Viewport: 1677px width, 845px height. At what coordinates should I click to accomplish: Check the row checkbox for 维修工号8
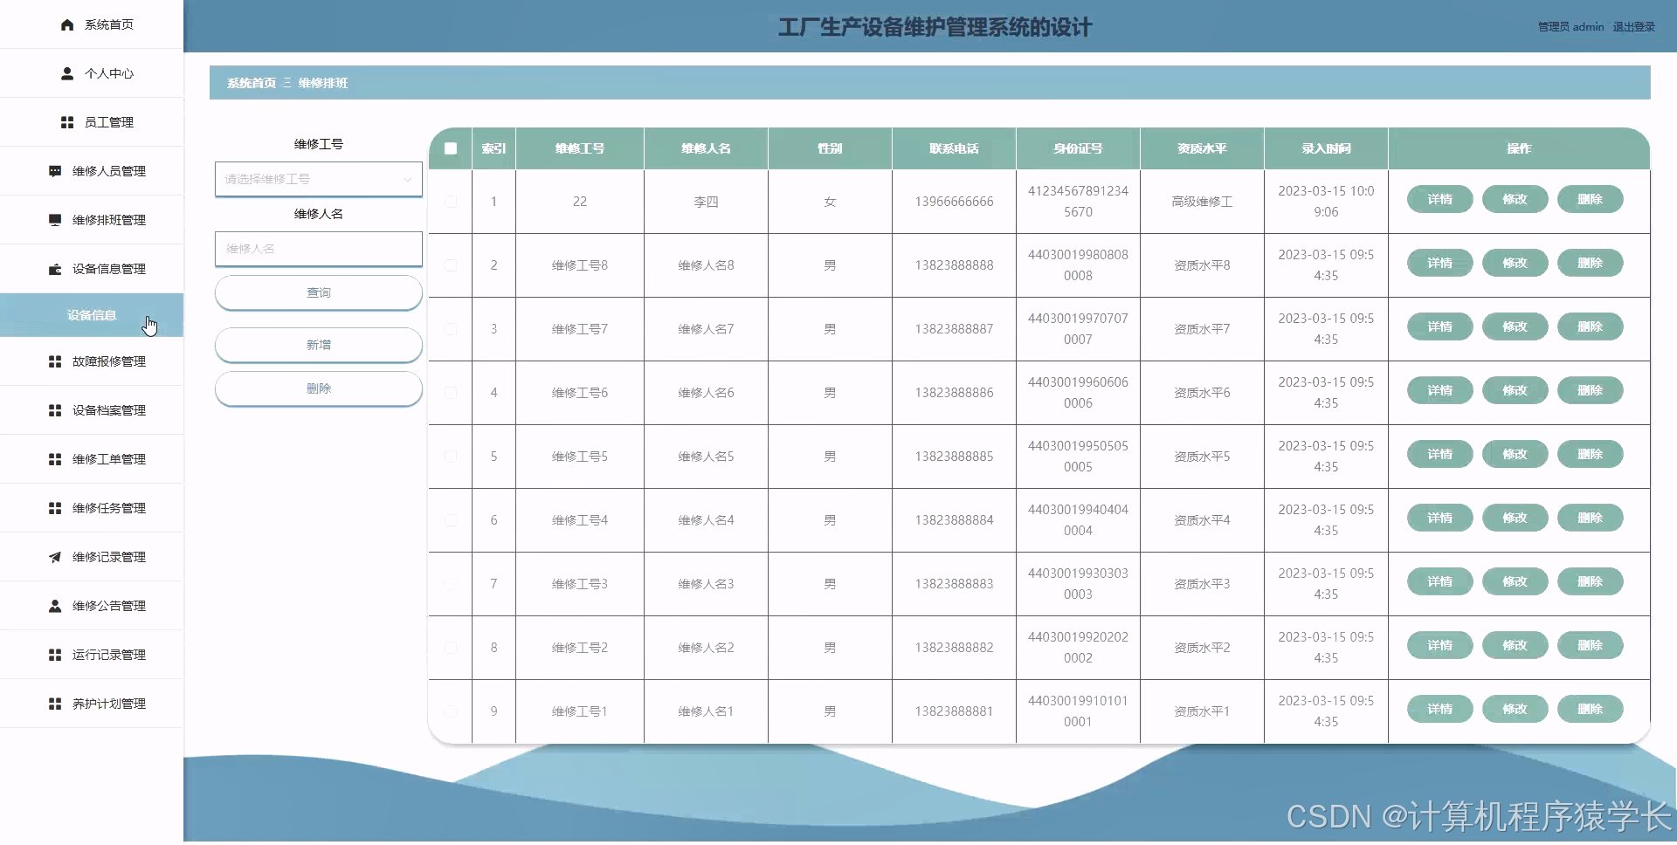click(451, 265)
